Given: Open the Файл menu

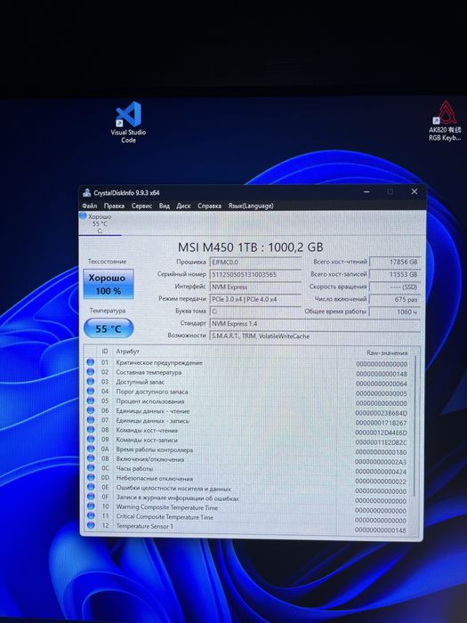Looking at the screenshot, I should point(89,206).
